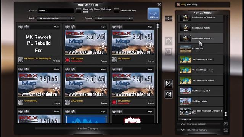Select The Great Steppe - map

201,70
